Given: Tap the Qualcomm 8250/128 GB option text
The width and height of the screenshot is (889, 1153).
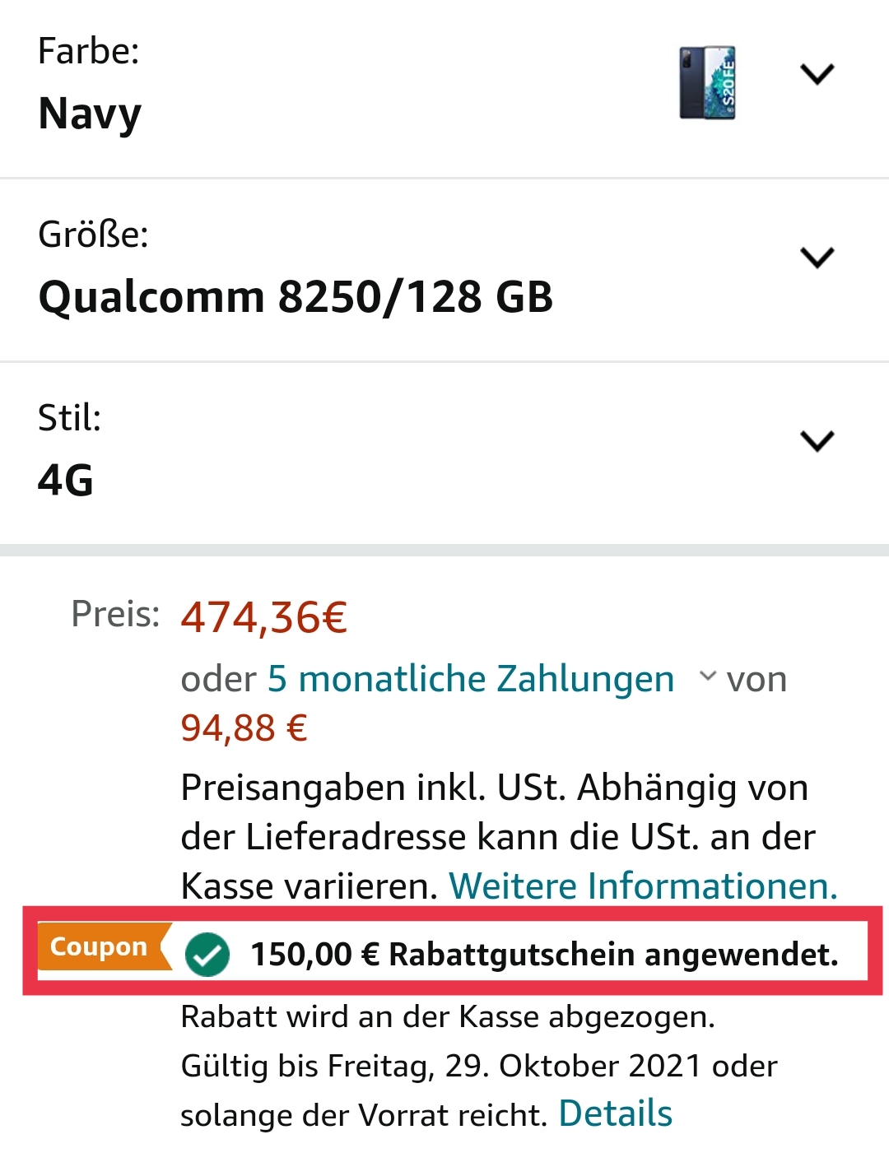Looking at the screenshot, I should coord(296,297).
